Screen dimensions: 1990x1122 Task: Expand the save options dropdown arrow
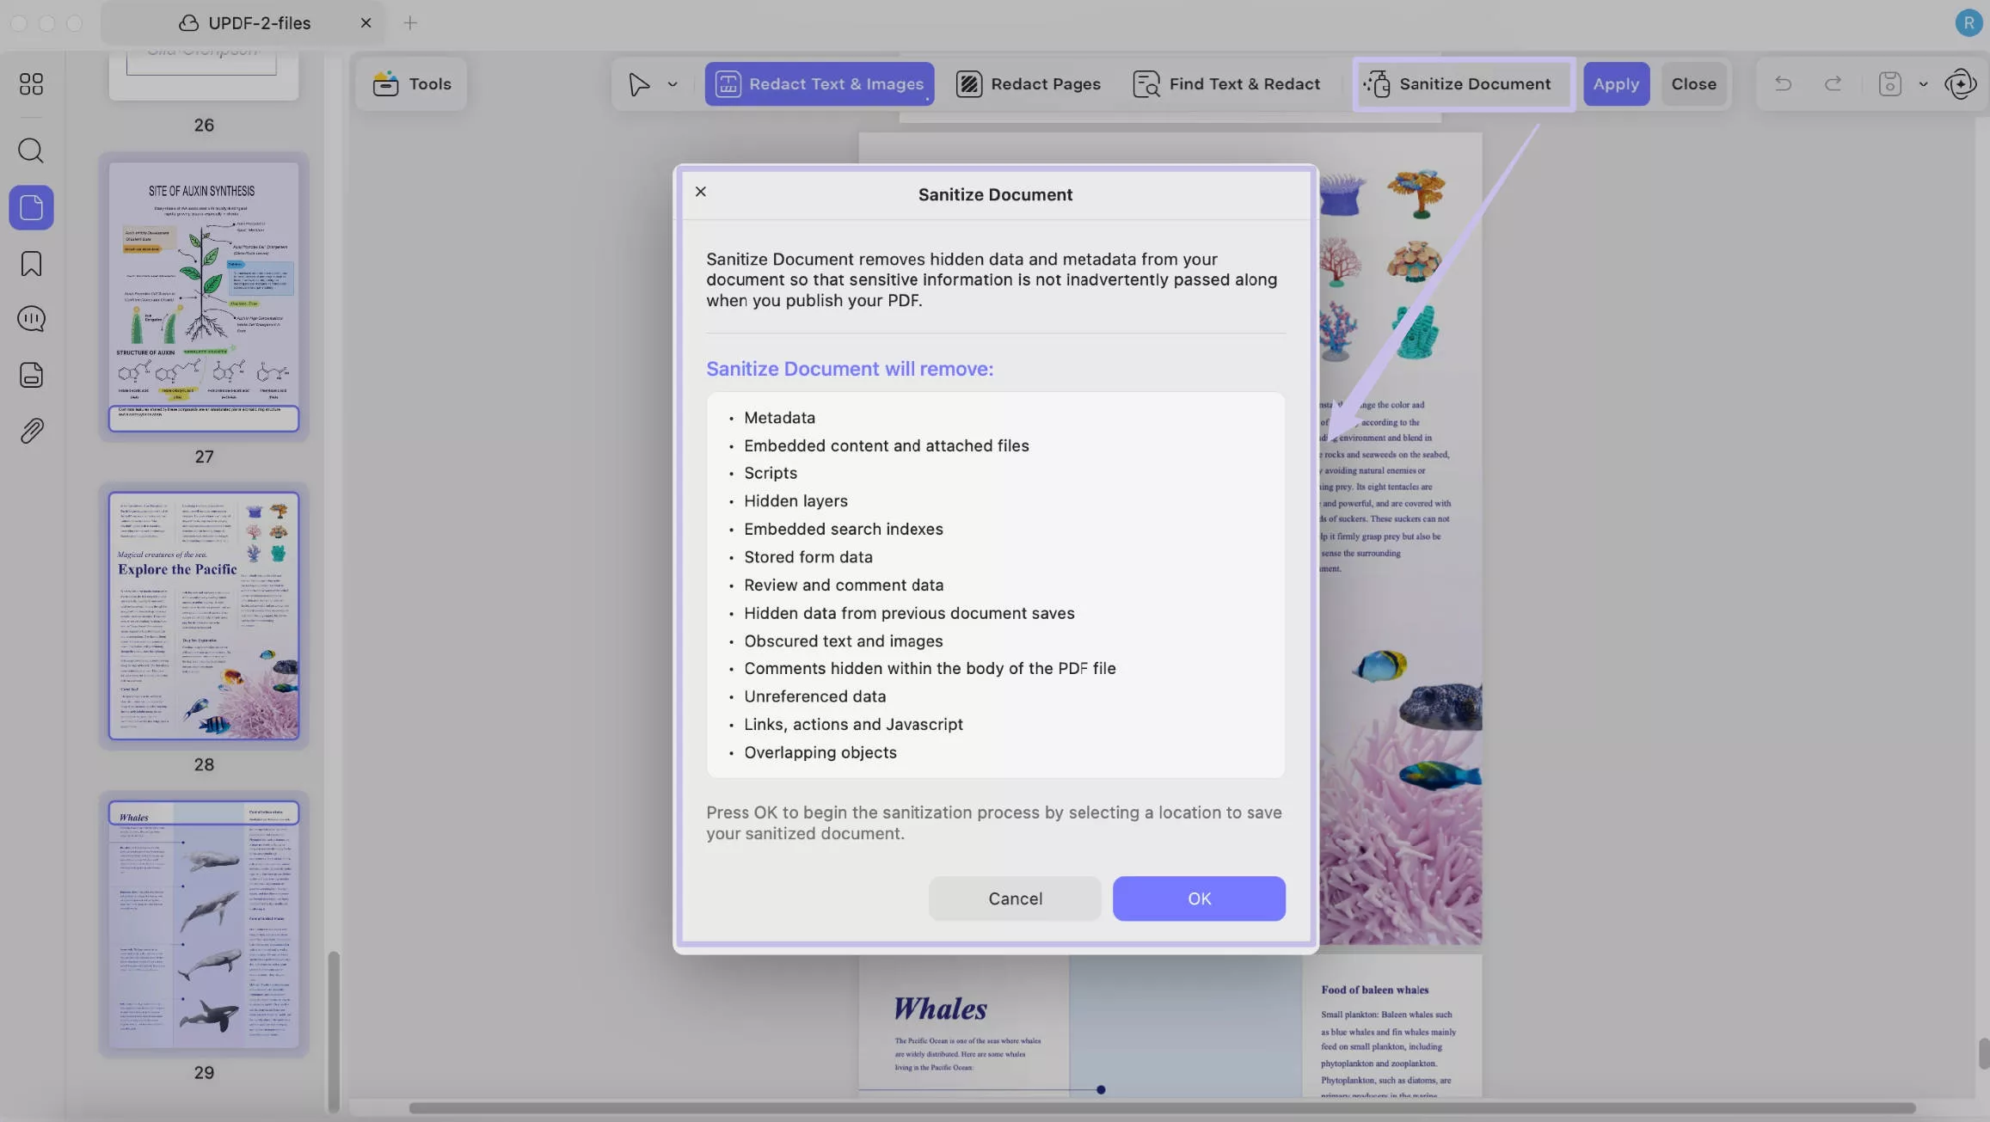point(1923,84)
